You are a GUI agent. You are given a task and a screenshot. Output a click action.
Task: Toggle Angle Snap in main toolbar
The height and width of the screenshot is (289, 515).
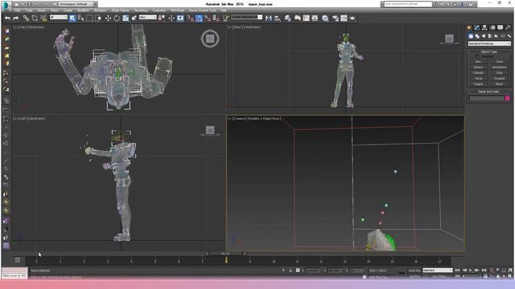pyautogui.click(x=199, y=18)
